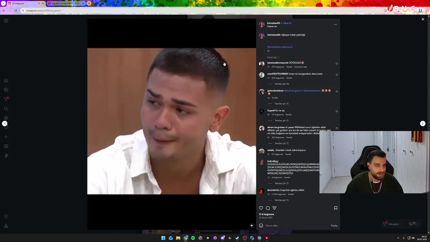Open Spotify from taskbar
The image size is (430, 242).
[193, 238]
